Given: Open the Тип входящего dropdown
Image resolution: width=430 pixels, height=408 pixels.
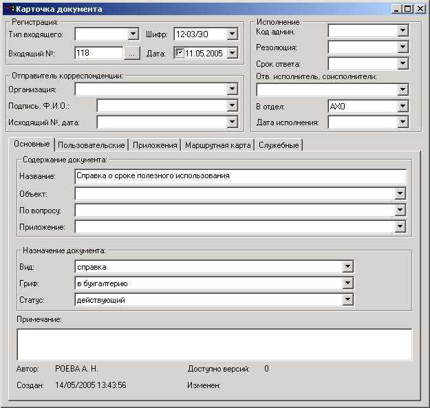Looking at the screenshot, I should pyautogui.click(x=133, y=34).
